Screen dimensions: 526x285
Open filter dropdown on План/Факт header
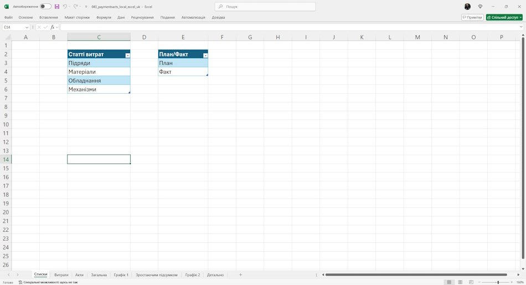(205, 55)
